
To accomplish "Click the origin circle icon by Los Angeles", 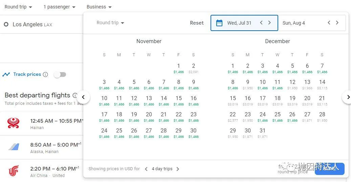I will coord(6,25).
